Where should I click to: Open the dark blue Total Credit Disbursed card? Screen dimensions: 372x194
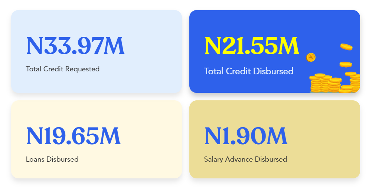(x=275, y=51)
